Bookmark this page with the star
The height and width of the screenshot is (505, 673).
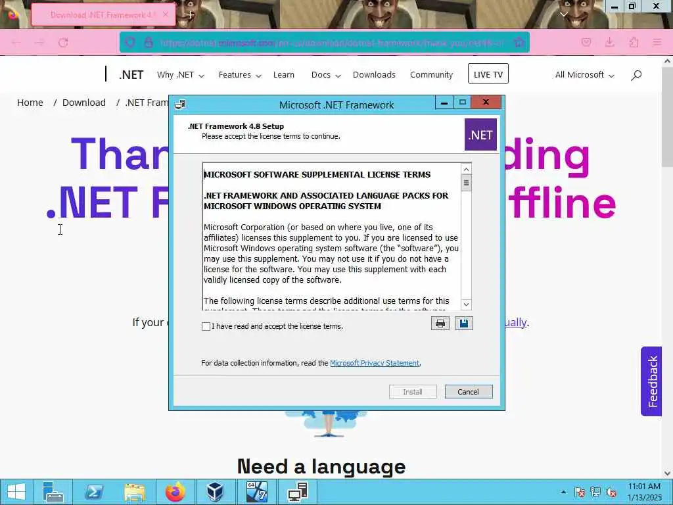point(519,42)
